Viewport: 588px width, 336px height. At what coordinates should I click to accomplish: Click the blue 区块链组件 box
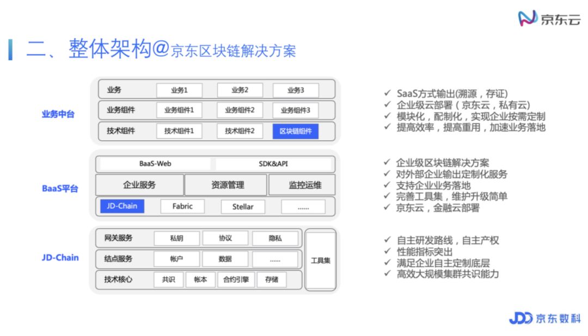pyautogui.click(x=296, y=131)
